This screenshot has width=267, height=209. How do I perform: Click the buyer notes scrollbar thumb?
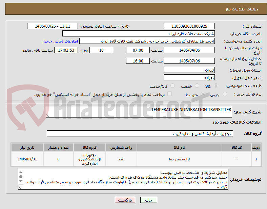coord(21,177)
